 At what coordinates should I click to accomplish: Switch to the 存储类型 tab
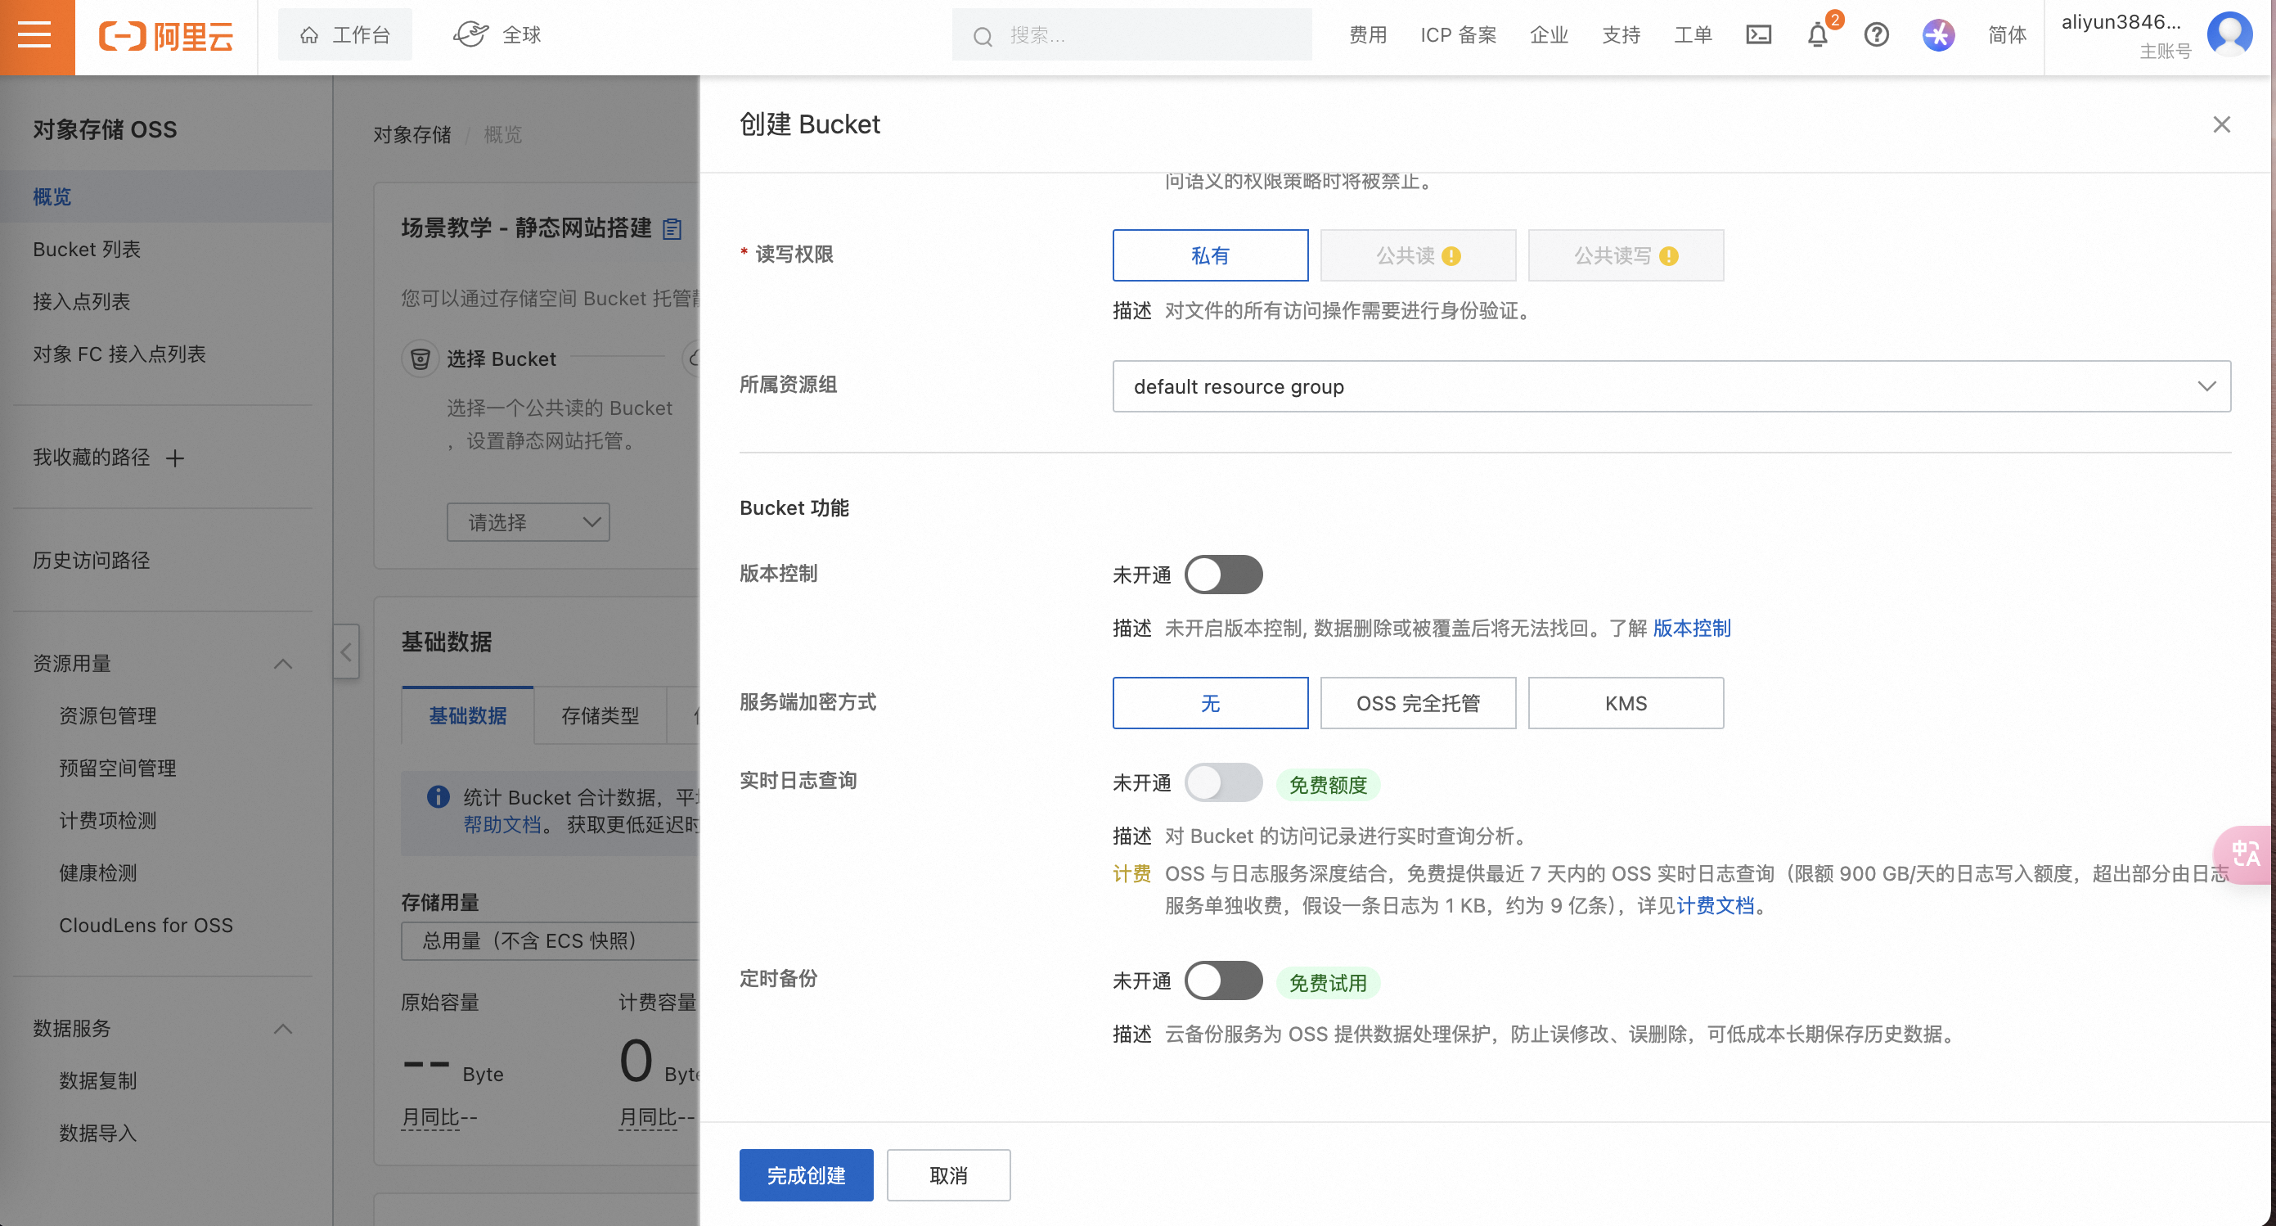[x=600, y=715]
